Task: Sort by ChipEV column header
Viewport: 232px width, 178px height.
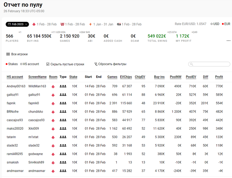Action: pyautogui.click(x=140, y=77)
